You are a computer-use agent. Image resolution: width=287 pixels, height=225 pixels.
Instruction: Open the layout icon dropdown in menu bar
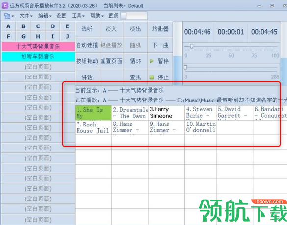coord(9,16)
